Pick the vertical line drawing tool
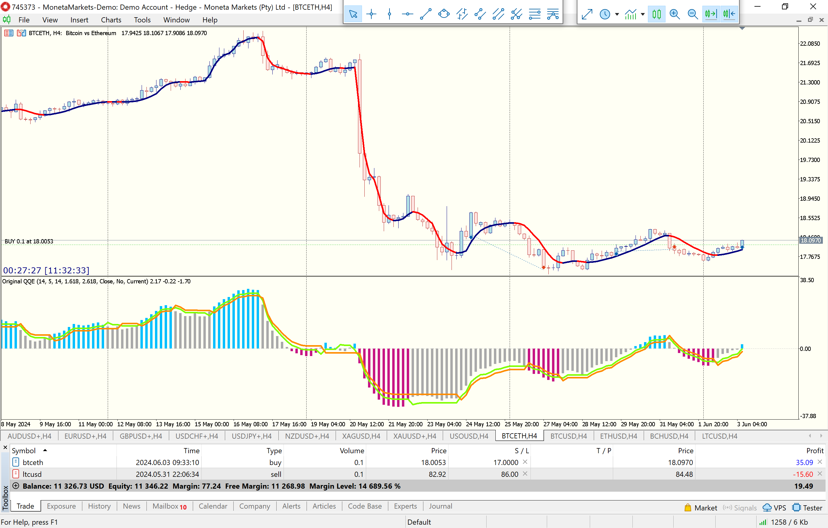This screenshot has height=528, width=828. point(389,14)
